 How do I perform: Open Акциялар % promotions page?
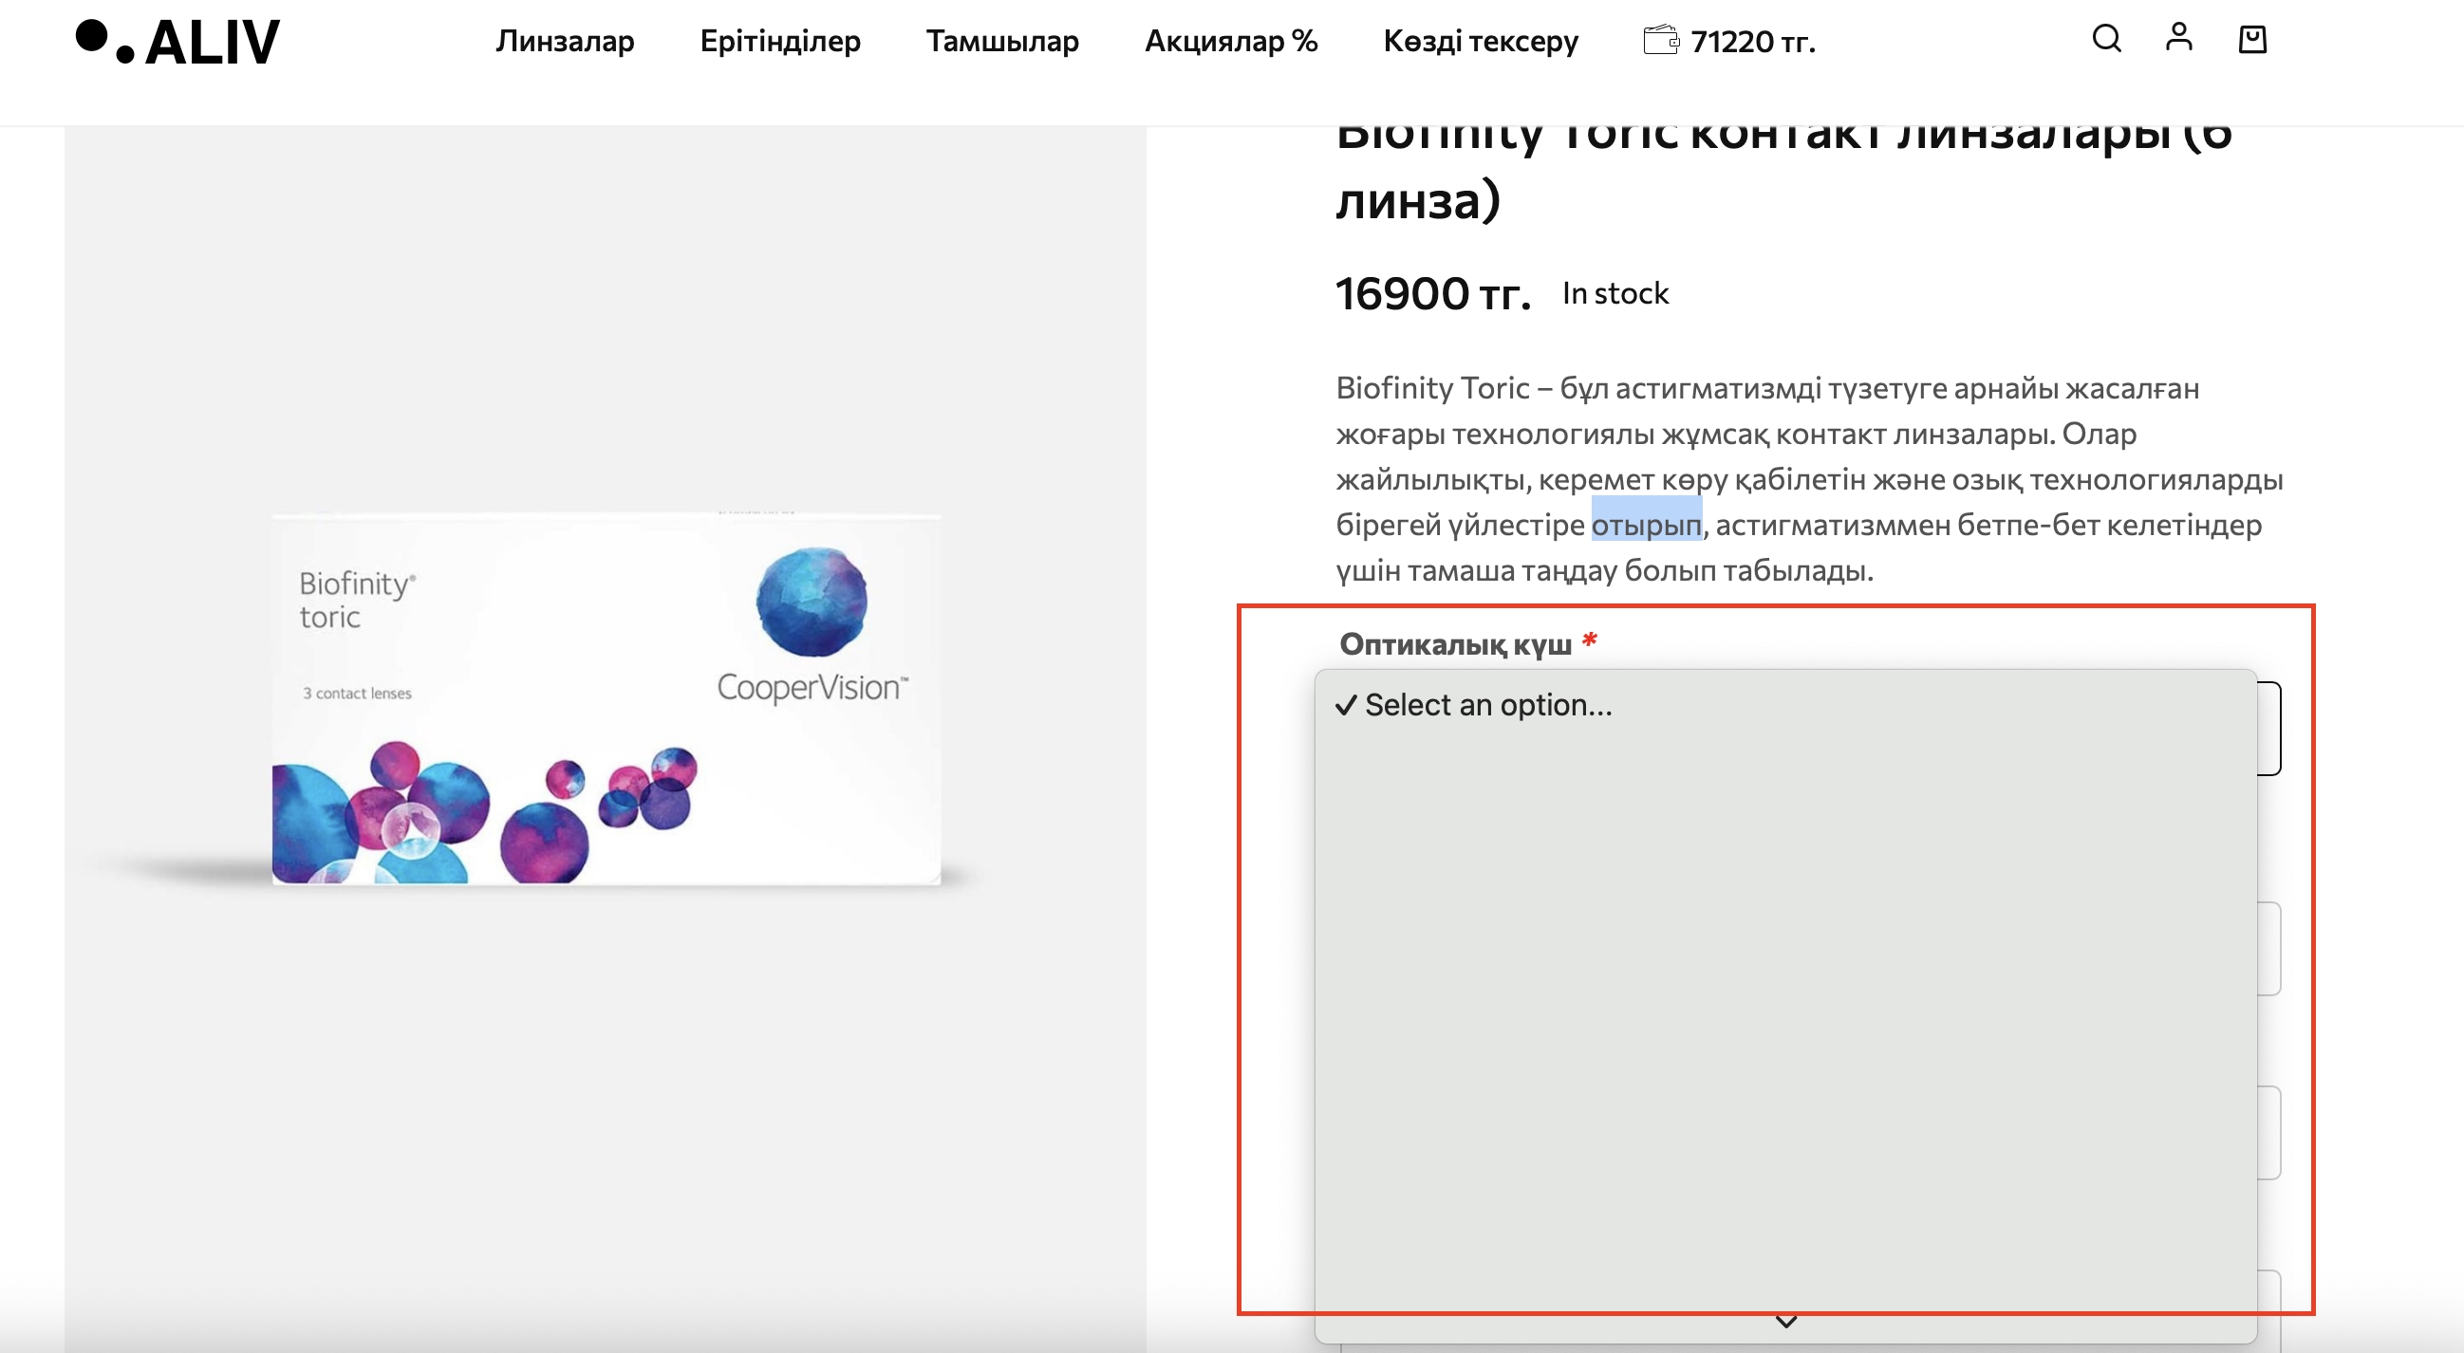point(1230,41)
